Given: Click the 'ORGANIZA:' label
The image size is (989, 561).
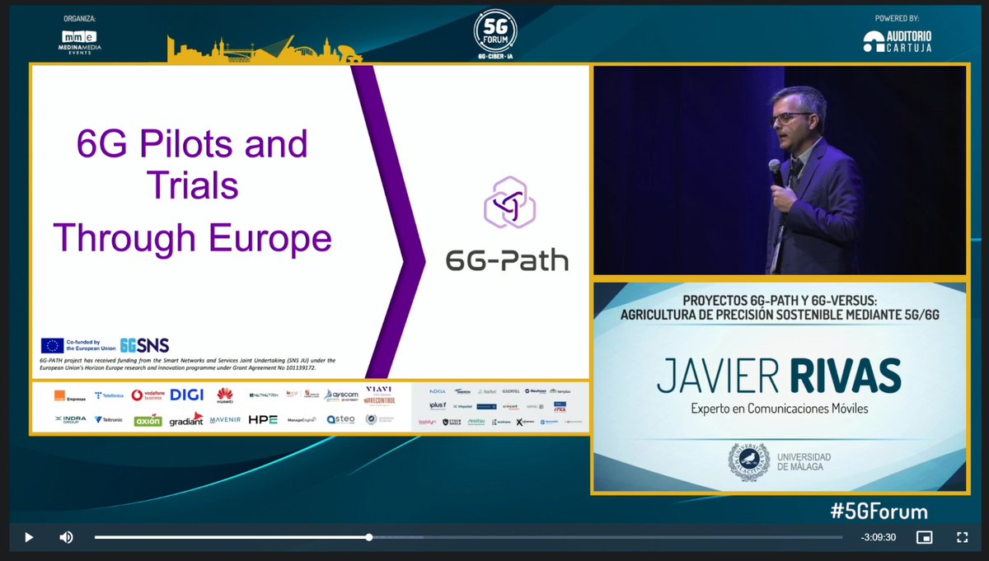Looking at the screenshot, I should [79, 18].
